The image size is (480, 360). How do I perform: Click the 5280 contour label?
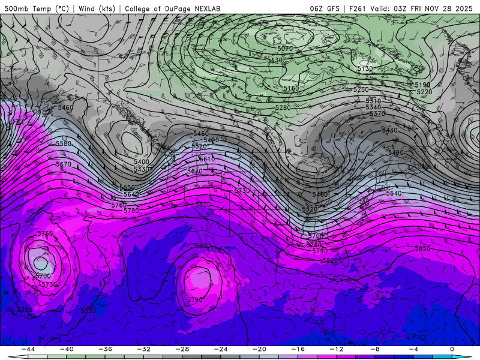point(283,108)
